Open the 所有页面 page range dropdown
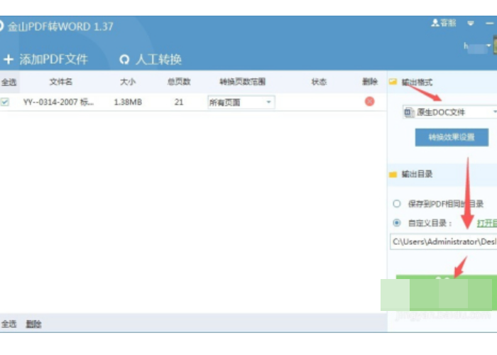Viewport: 497px width, 355px height. [x=241, y=102]
